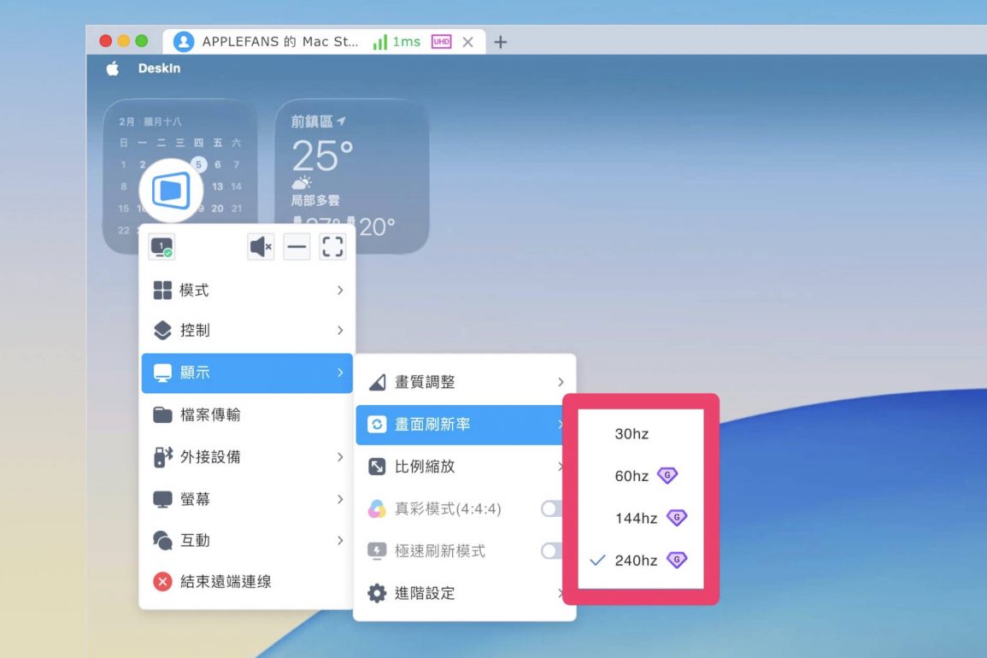Choose the 30hz refresh rate
Viewport: 987px width, 658px height.
click(632, 434)
